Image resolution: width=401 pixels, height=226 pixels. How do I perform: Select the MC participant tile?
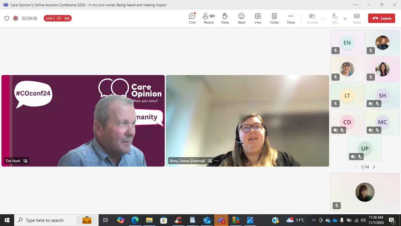[x=382, y=122]
